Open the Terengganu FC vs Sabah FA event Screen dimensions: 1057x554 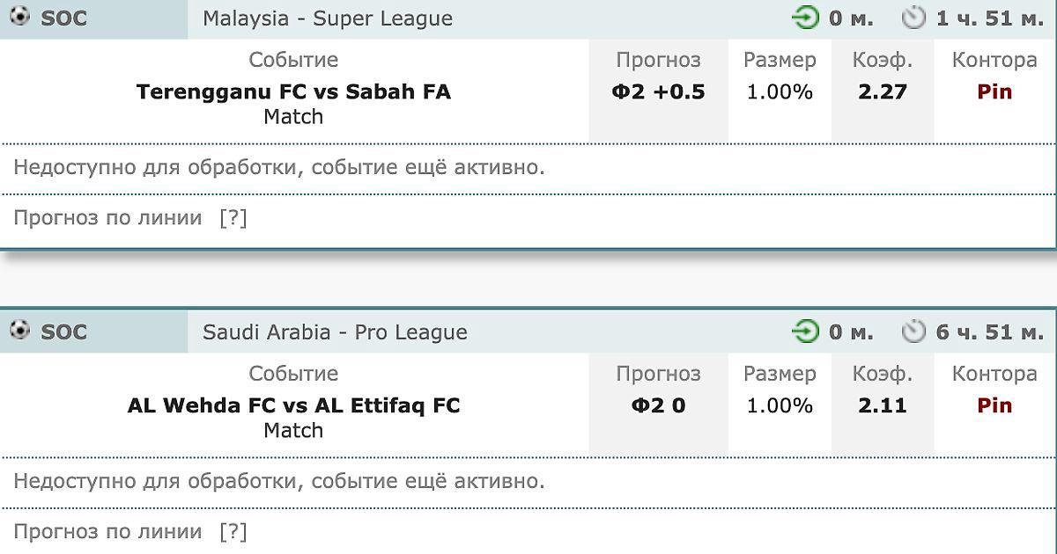coord(293,92)
